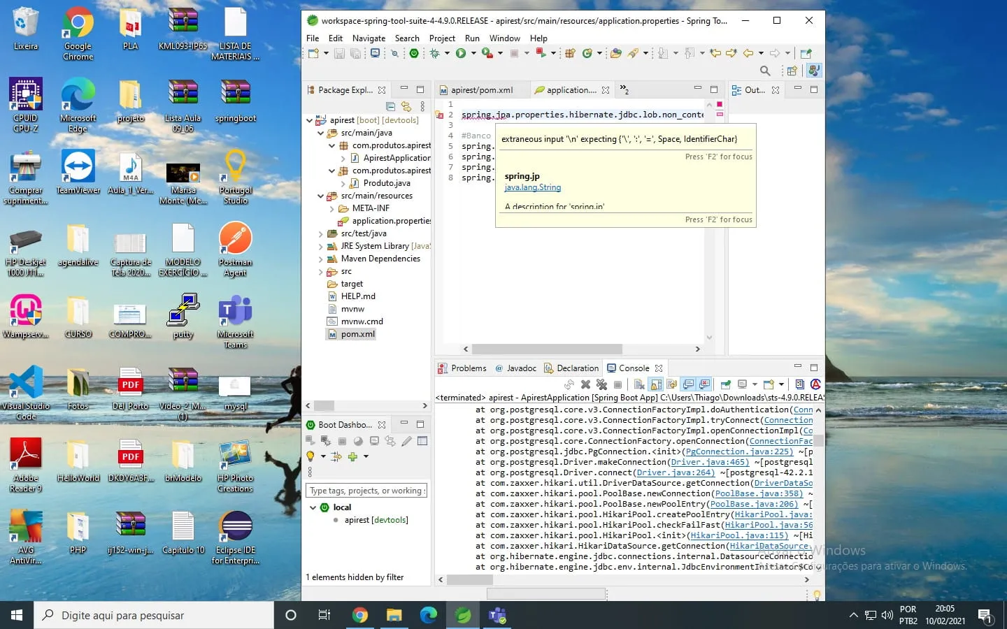Click the Remove All Terminated Launches icon
This screenshot has height=629, width=1007.
(x=601, y=384)
